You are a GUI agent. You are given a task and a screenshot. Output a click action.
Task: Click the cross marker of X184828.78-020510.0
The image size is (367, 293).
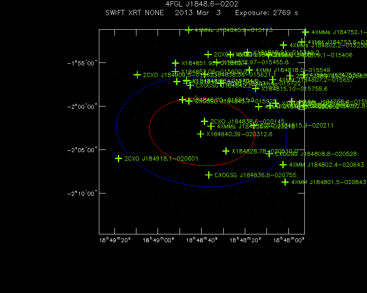click(x=226, y=151)
